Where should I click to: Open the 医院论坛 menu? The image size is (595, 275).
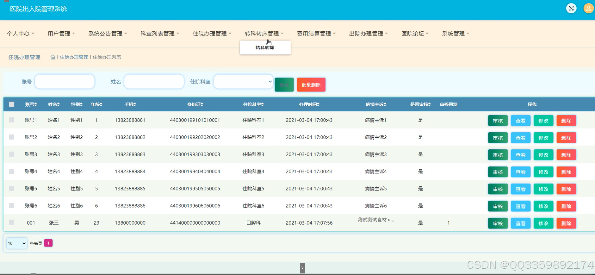pos(415,34)
